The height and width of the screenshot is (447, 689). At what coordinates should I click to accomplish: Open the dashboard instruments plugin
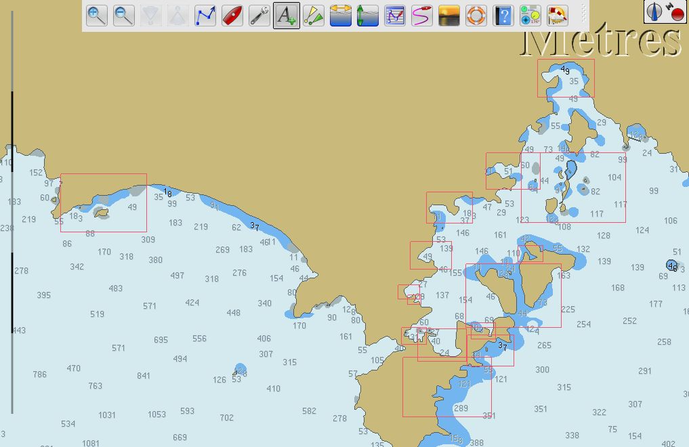tap(530, 16)
